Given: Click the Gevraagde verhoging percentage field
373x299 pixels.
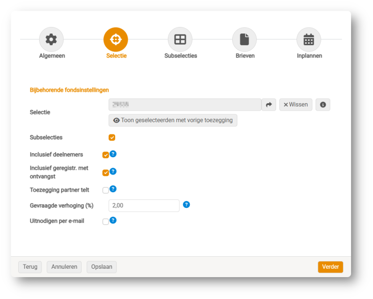Looking at the screenshot, I should point(144,206).
